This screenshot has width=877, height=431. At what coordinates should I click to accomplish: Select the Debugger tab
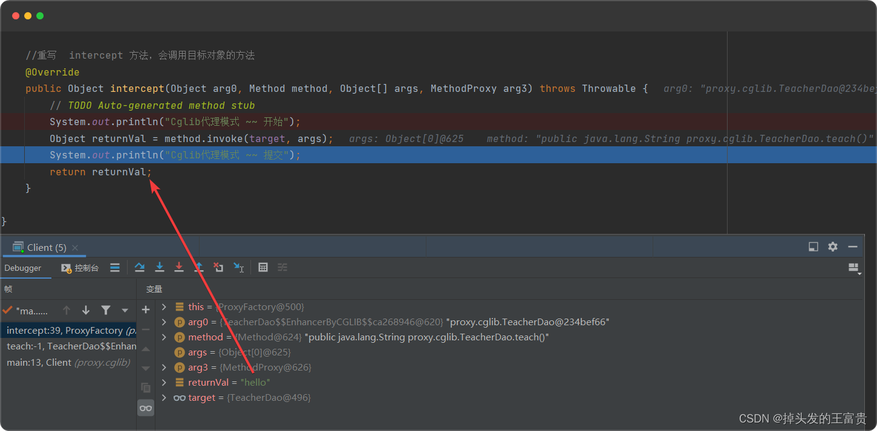[x=23, y=268]
